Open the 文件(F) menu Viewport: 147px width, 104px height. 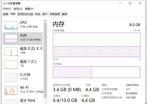tap(7, 9)
